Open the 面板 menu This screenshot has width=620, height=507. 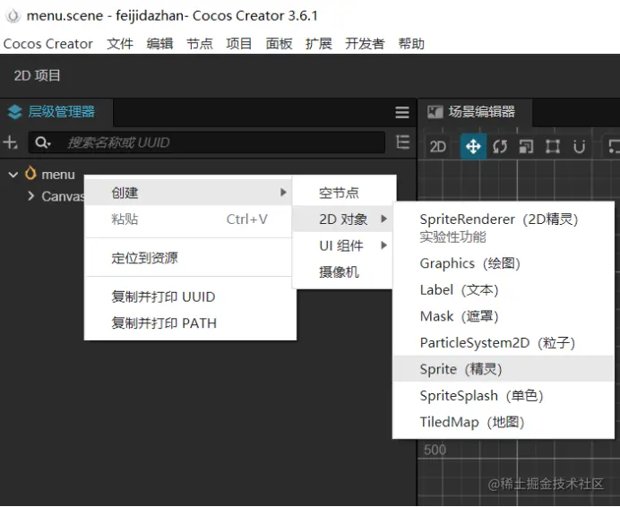(279, 44)
